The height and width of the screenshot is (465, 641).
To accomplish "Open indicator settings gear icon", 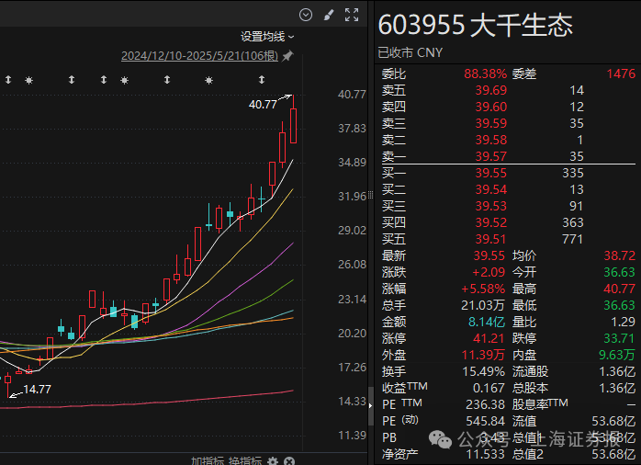I will 273,461.
